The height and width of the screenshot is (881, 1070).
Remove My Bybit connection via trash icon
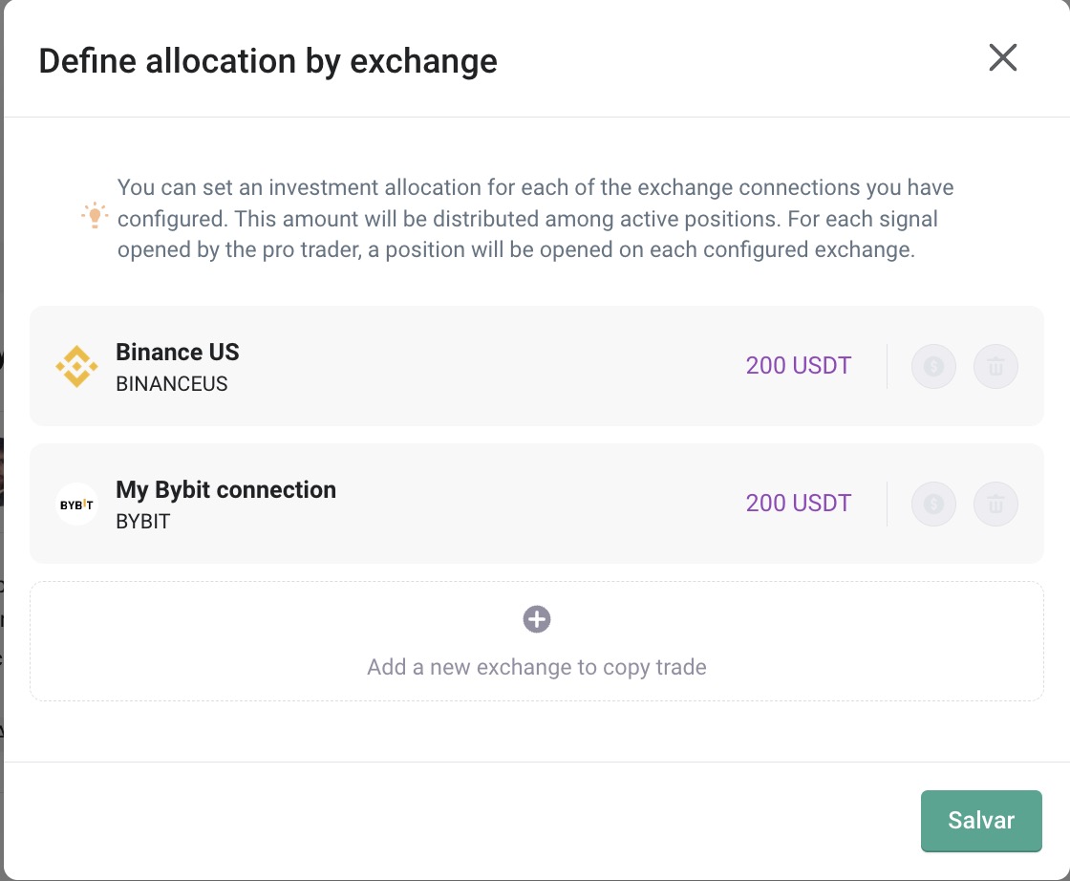click(x=995, y=504)
